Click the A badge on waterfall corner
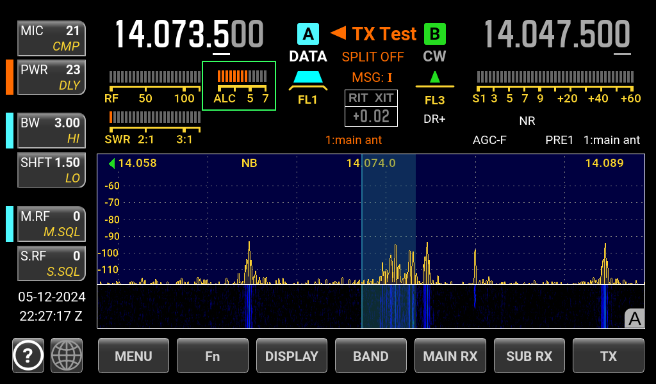The width and height of the screenshot is (656, 384). [x=634, y=318]
